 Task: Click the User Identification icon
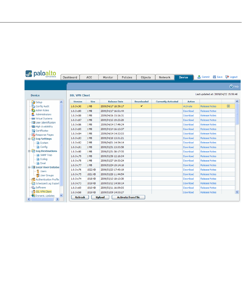tap(33, 122)
